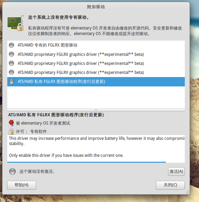Viewport: 199px width, 202px height.
Task: Click the gray driver status indicator icon
Action: coord(12,171)
